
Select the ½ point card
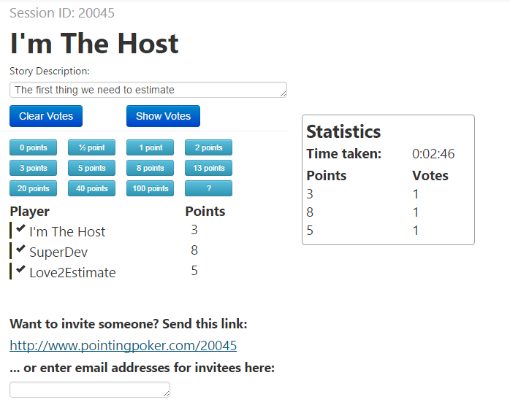[x=91, y=147]
